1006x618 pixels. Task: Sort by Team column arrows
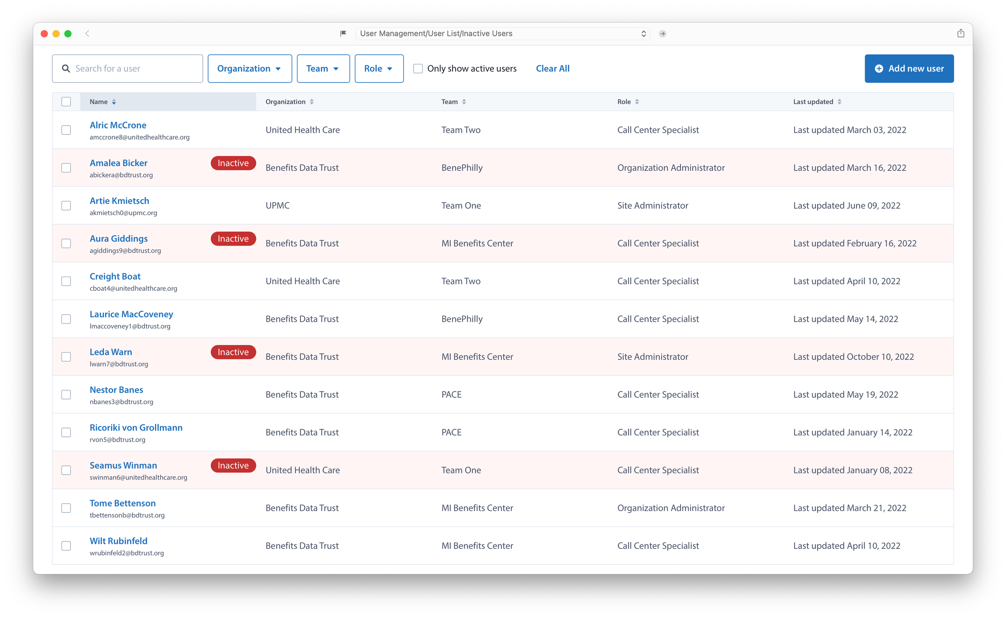[x=464, y=102]
